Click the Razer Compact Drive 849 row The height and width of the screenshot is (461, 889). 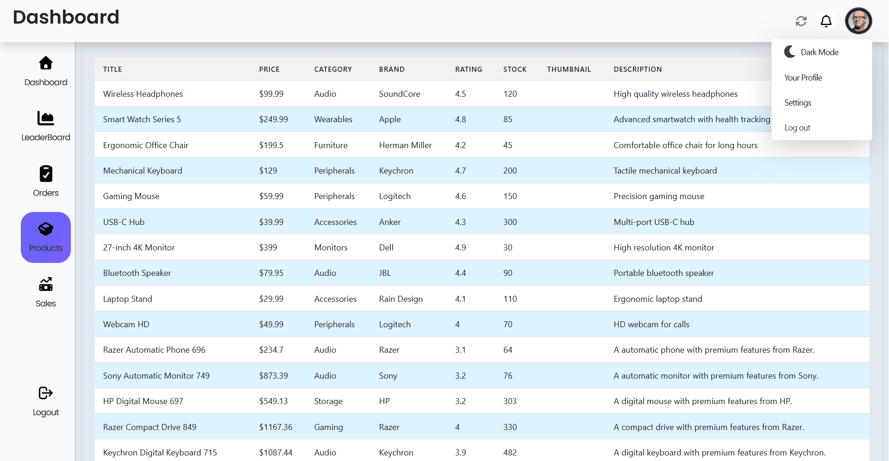149,427
